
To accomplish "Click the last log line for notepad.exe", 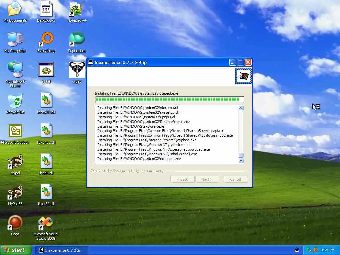I will (139, 159).
